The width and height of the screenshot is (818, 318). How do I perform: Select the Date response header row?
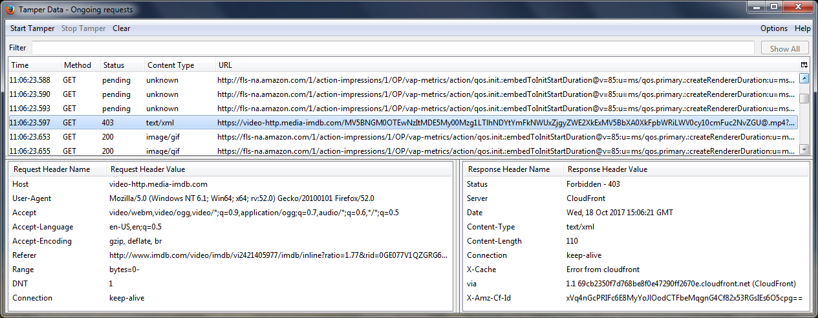(636, 213)
